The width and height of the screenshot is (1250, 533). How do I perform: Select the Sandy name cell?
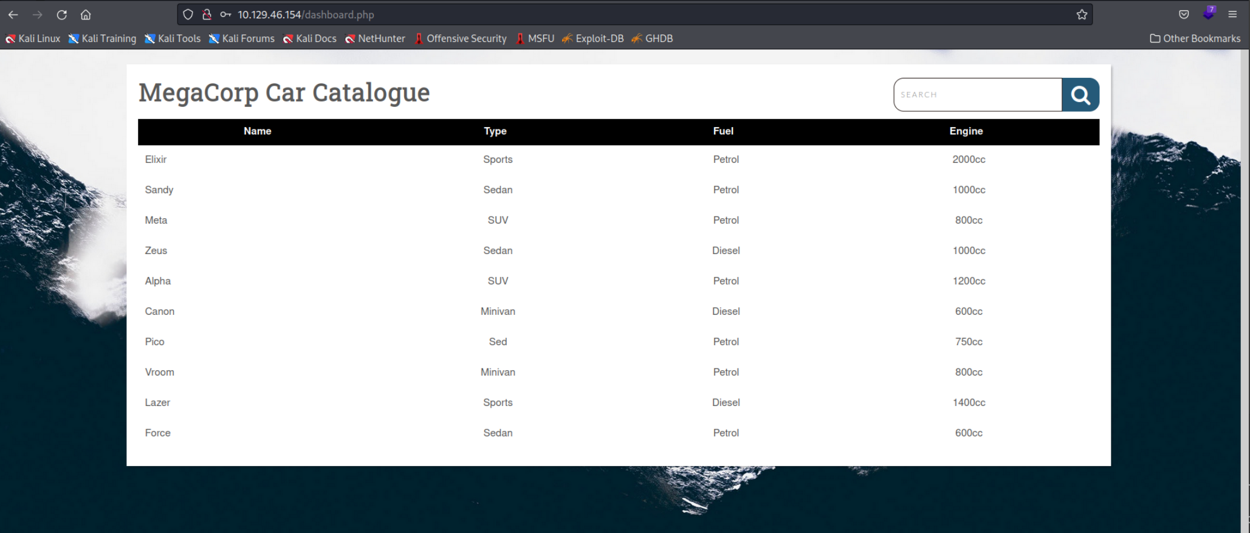159,190
